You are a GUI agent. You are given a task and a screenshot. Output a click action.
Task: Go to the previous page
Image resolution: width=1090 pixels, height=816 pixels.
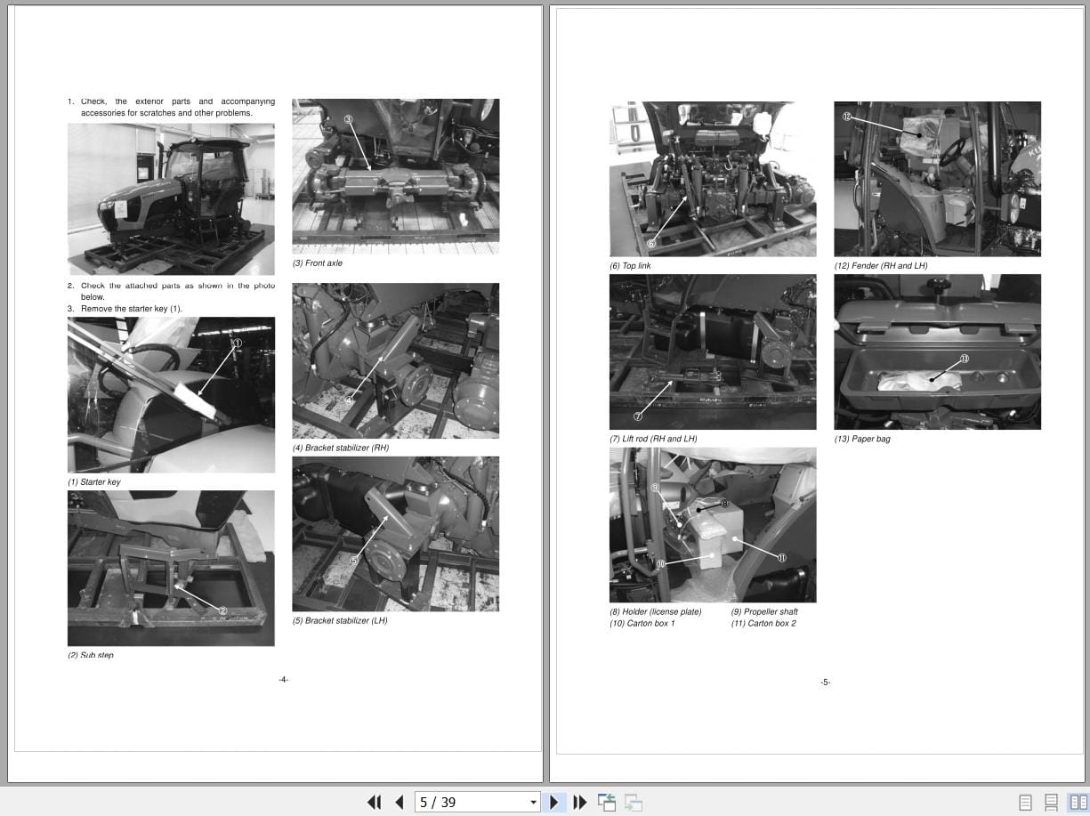[400, 803]
